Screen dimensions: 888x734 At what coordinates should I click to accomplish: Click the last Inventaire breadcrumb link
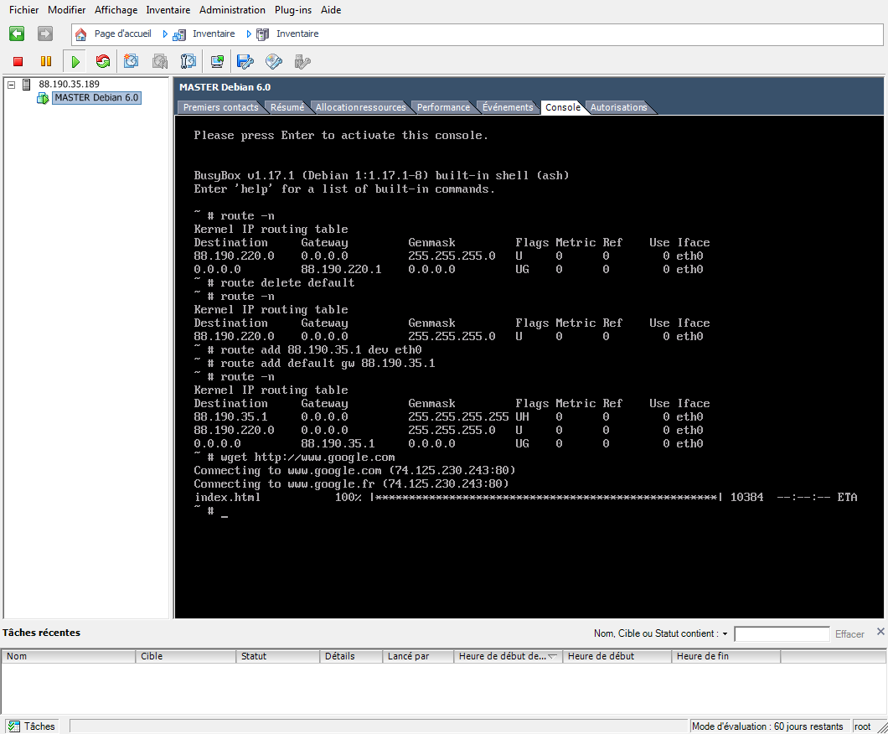click(297, 34)
